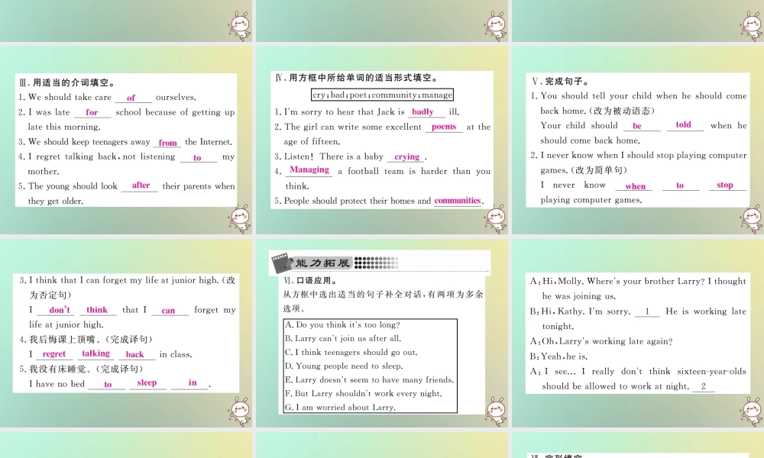
Task: Open the dialogue slide starting 'Hi, Molly'
Action: coord(638,333)
